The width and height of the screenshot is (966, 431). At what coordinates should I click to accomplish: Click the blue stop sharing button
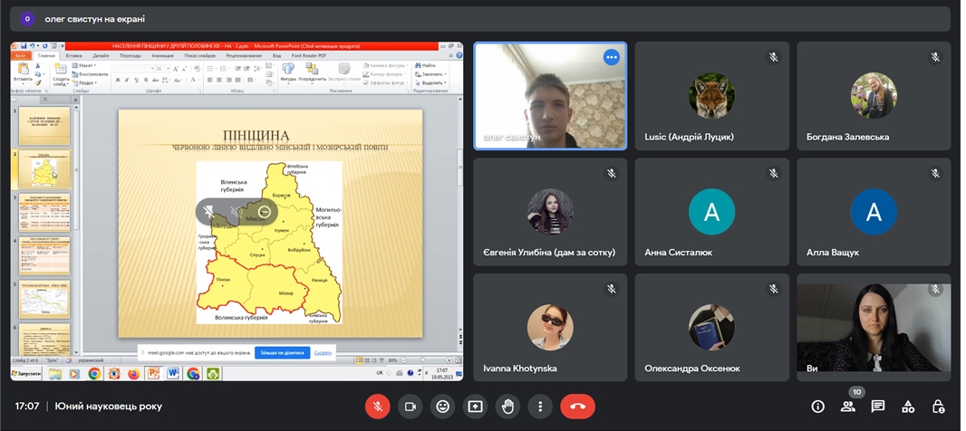click(282, 352)
